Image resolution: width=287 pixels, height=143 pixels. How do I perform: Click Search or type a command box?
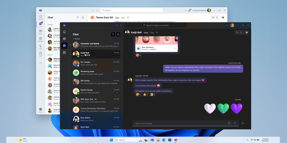point(156,25)
